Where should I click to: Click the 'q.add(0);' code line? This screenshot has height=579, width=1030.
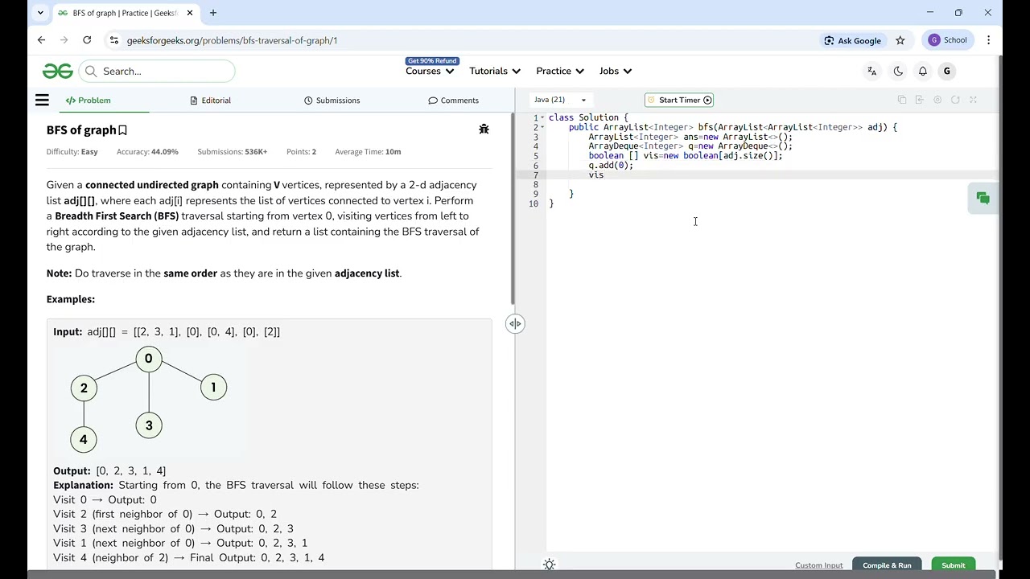611,165
